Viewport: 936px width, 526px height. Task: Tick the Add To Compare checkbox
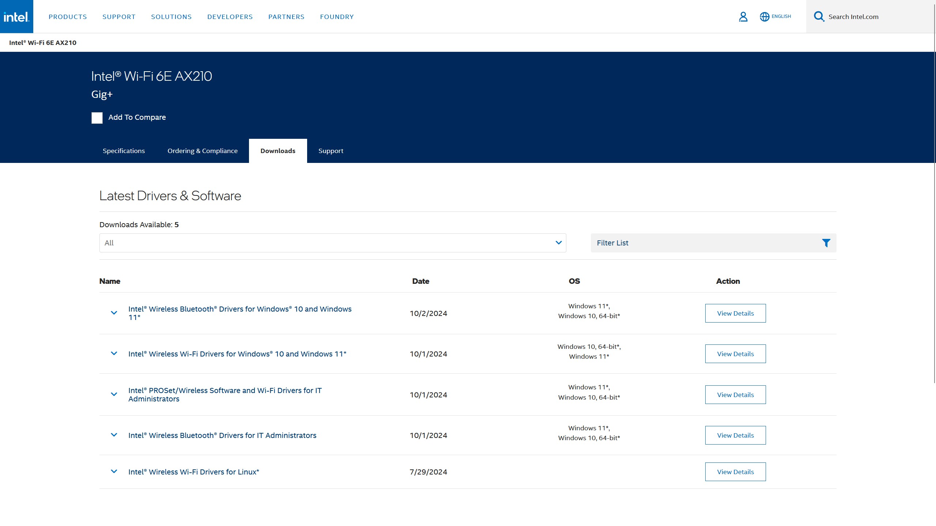[x=97, y=118]
